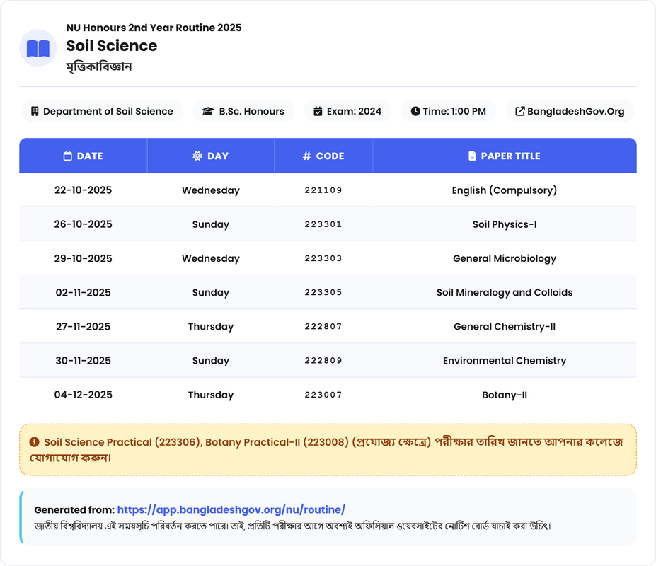The width and height of the screenshot is (656, 566).
Task: Click the info icon in the yellow notice
Action: pyautogui.click(x=34, y=441)
